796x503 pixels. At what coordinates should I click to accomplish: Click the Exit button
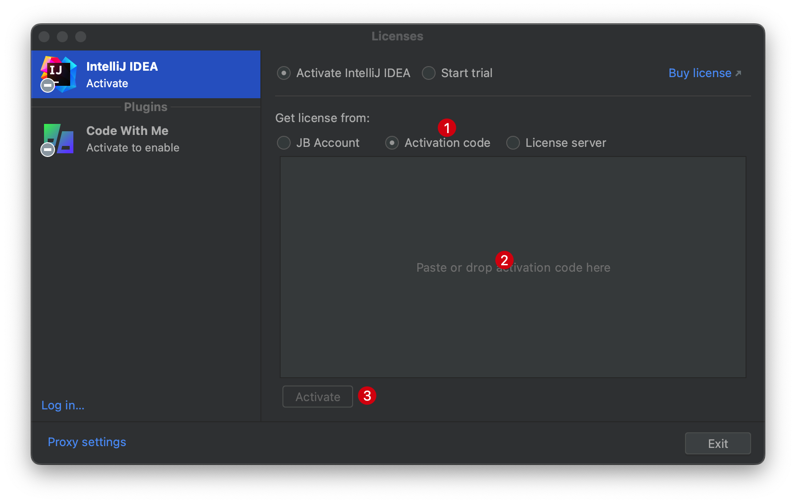point(718,443)
